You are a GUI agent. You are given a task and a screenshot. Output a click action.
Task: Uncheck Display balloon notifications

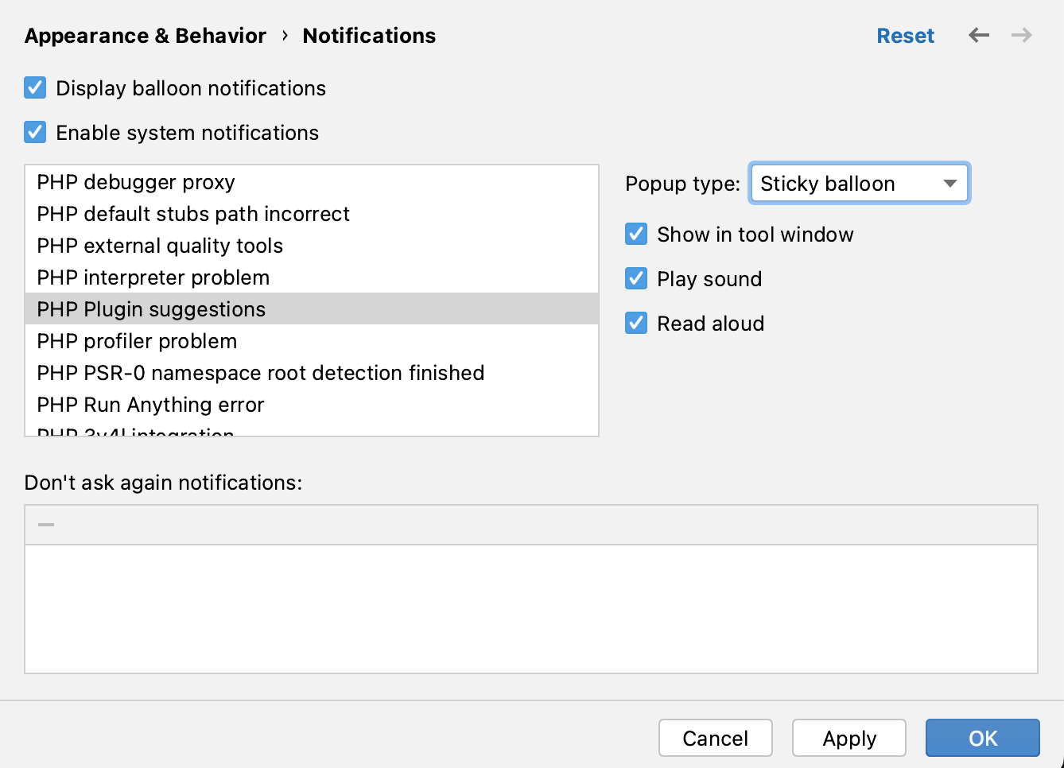point(35,87)
